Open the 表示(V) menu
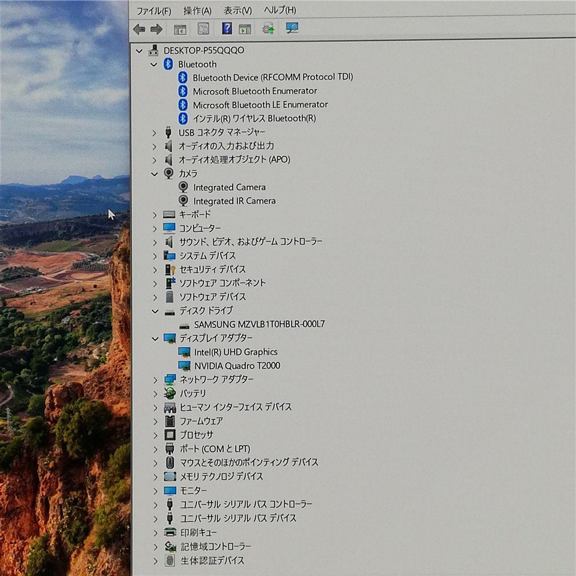576x576 pixels. pos(237,10)
